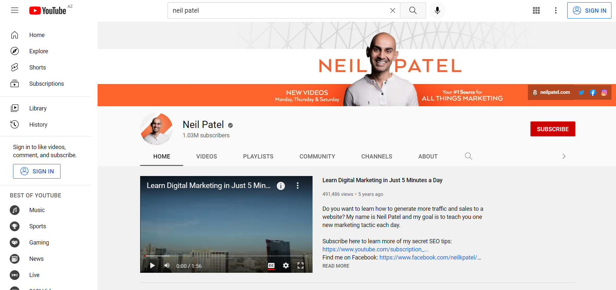This screenshot has height=290, width=616.
Task: Open Music under Best of YouTube
Action: click(x=46, y=210)
